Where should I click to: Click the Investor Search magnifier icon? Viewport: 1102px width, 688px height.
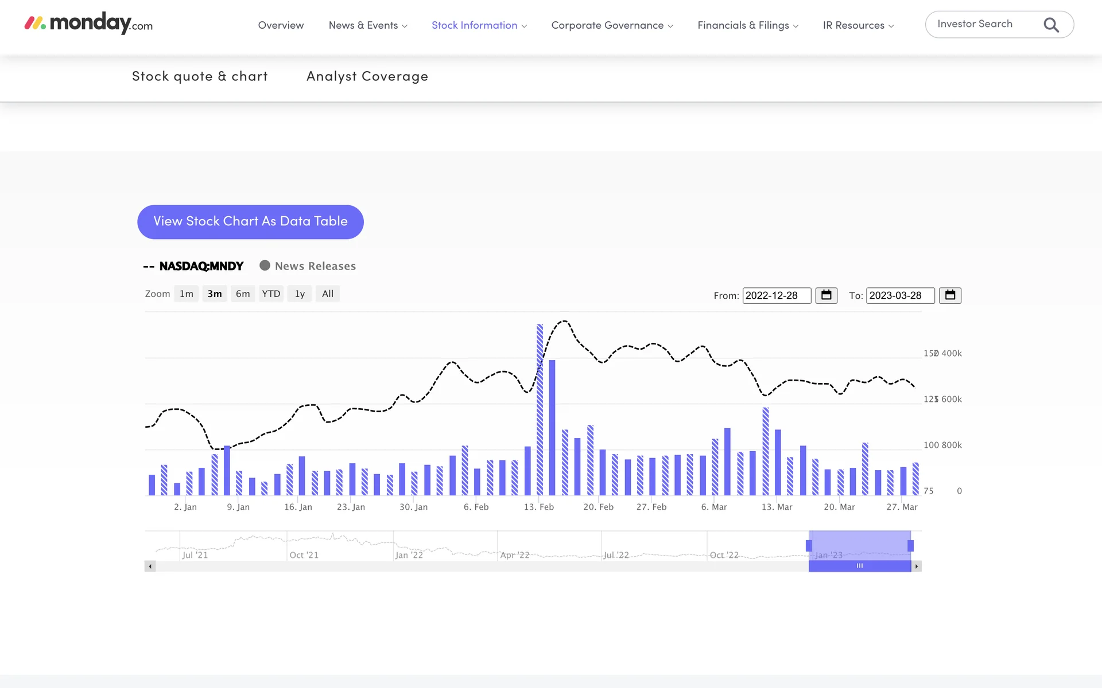1051,25
